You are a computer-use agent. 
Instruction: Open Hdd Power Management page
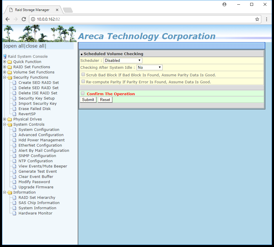[x=41, y=140]
